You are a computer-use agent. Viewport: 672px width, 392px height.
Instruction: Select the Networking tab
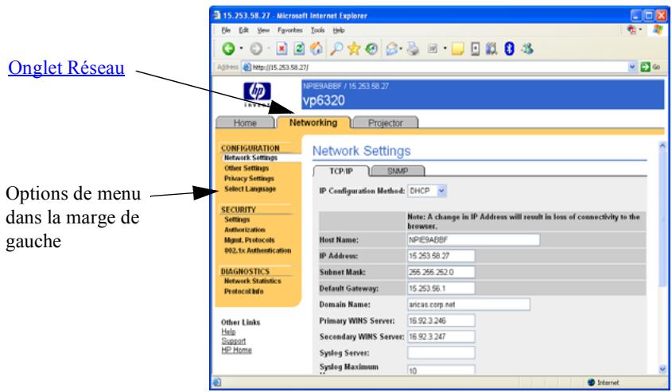point(313,122)
